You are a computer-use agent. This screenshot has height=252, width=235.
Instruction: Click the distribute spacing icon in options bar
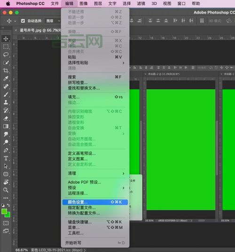(x=202, y=21)
